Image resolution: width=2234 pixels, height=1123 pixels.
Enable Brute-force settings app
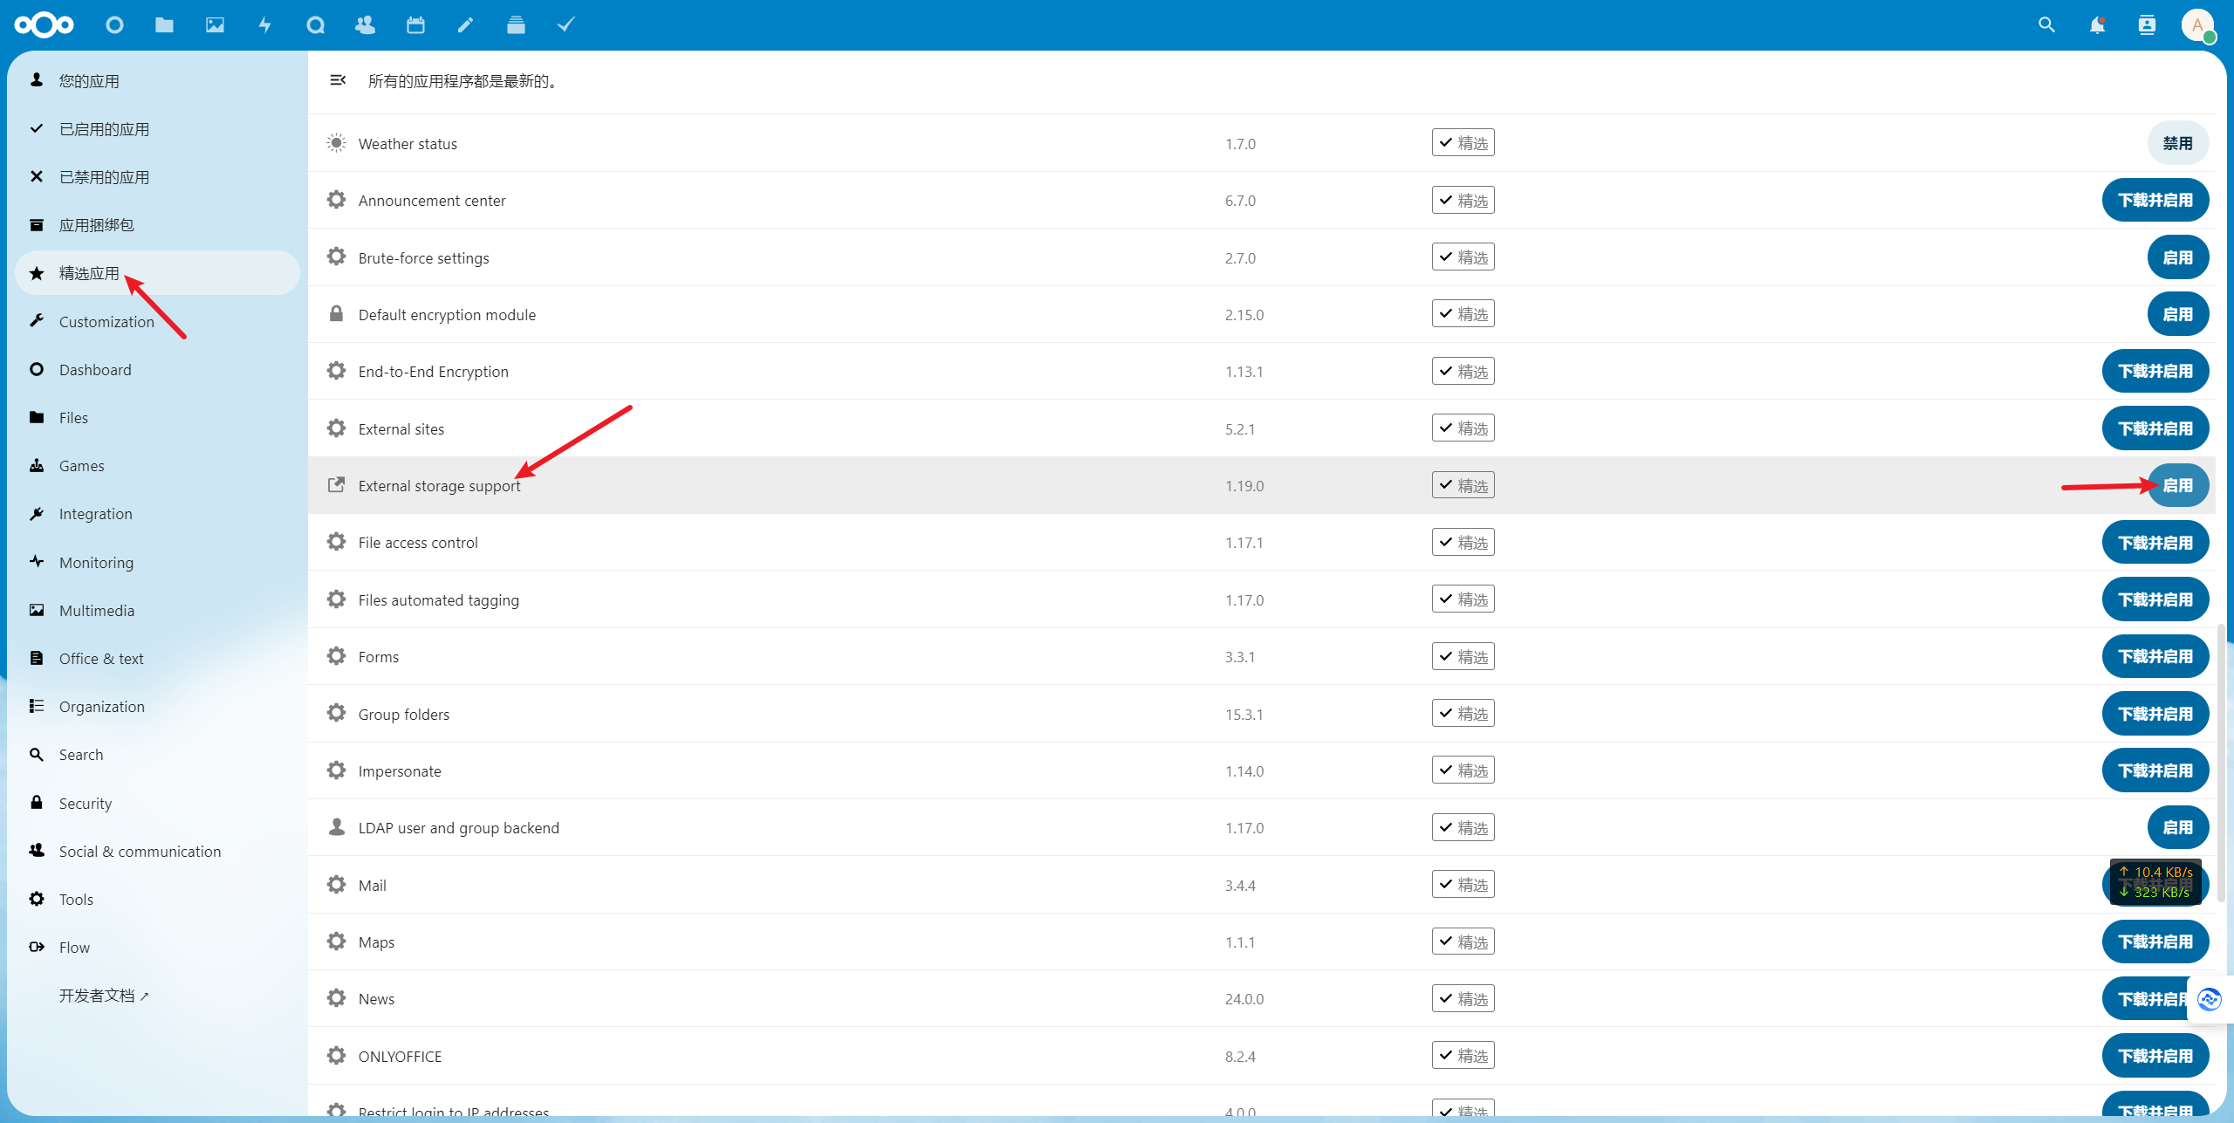(x=2177, y=257)
